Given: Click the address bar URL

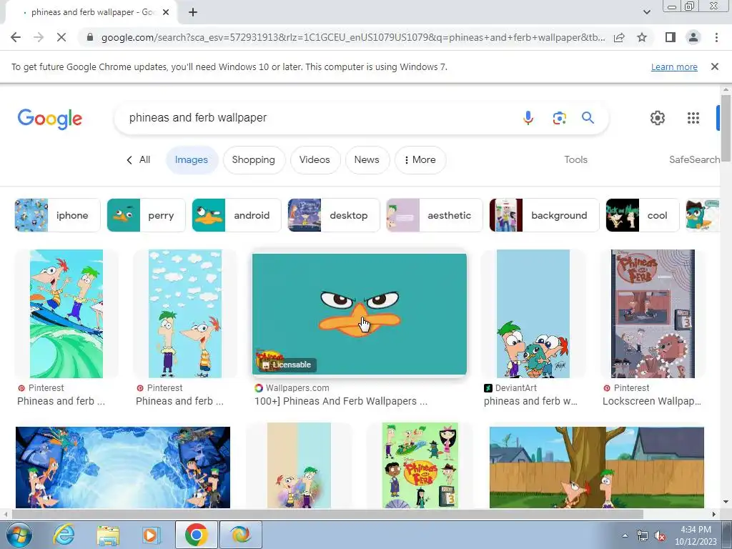Looking at the screenshot, I should 353,37.
